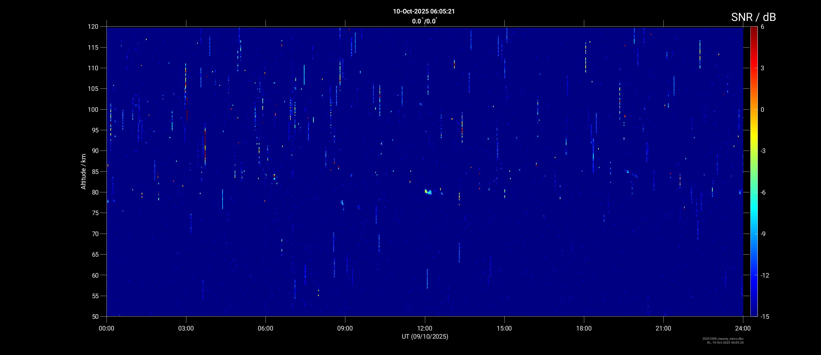
Task: Click the 6 dB colorbar label
Action: point(762,27)
